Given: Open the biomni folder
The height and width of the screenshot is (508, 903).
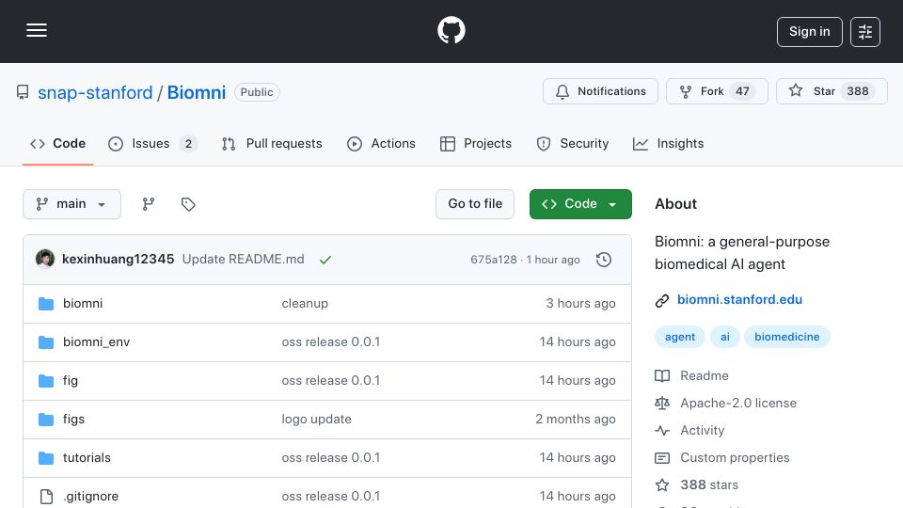Looking at the screenshot, I should pos(83,304).
